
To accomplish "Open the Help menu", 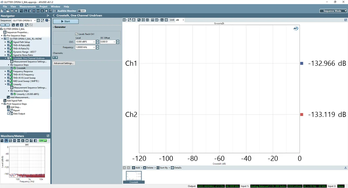I will [x=66, y=6].
